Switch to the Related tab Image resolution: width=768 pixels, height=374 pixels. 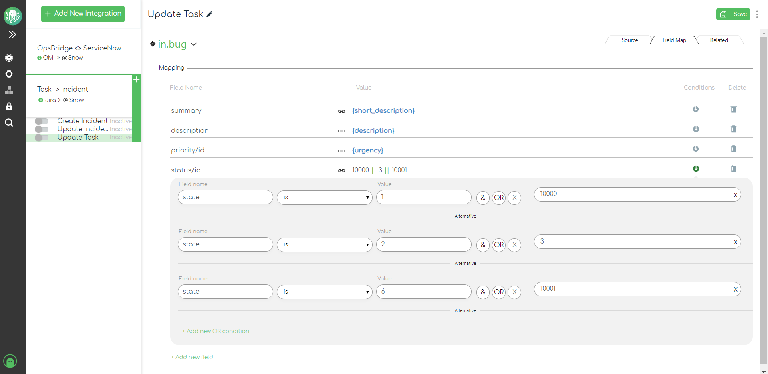(719, 40)
